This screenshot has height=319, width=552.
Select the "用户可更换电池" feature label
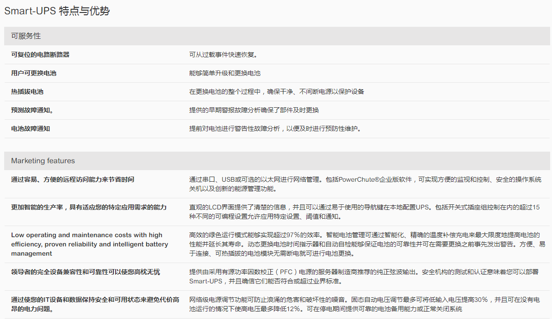tap(34, 73)
